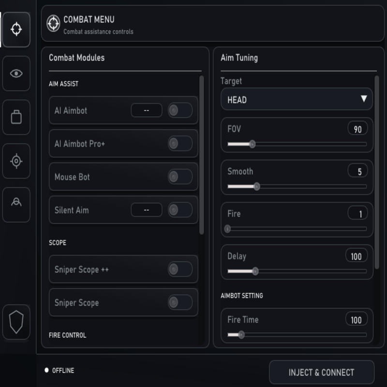Enable the Sniper Scope ++ toggle

(x=180, y=269)
